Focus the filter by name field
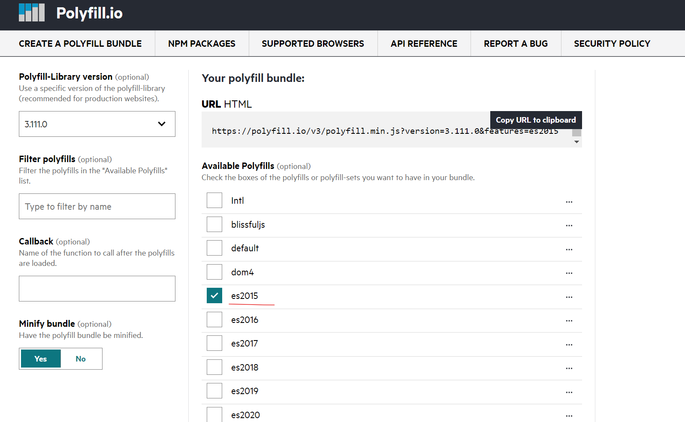 [97, 206]
